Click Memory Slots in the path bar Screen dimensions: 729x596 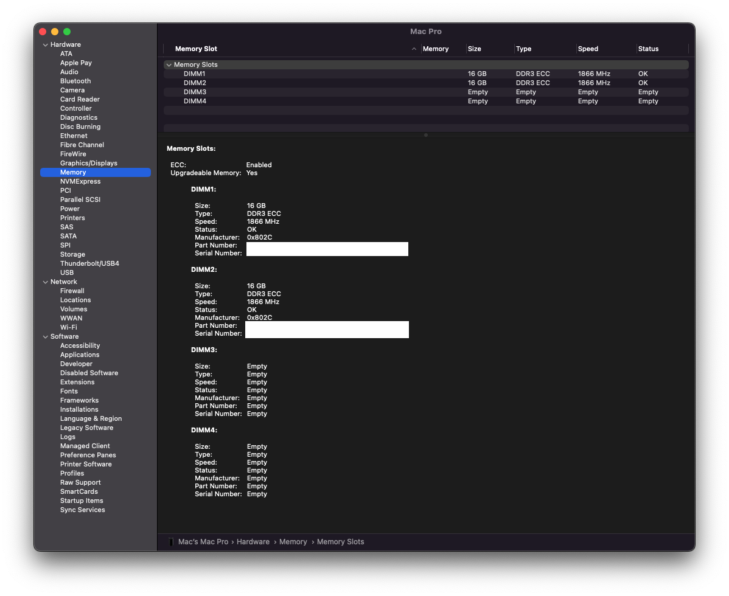click(x=340, y=542)
